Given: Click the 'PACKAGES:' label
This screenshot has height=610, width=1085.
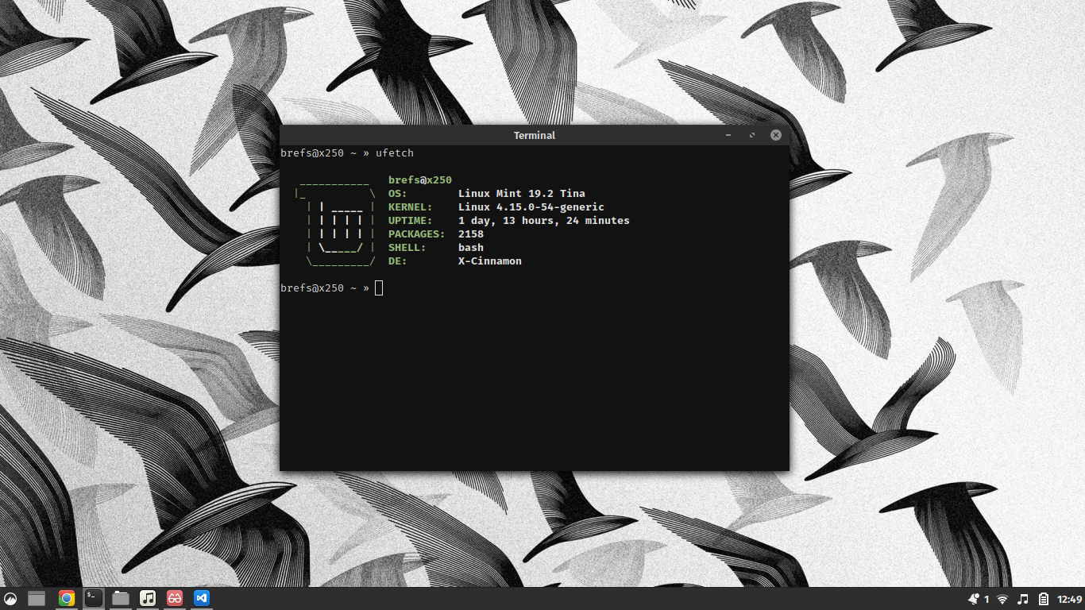Looking at the screenshot, I should (417, 234).
